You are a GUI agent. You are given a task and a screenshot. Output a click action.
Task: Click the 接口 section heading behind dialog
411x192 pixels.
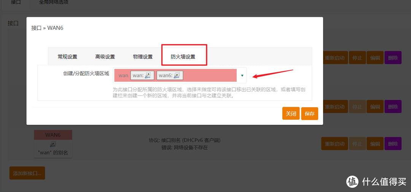click(x=13, y=23)
